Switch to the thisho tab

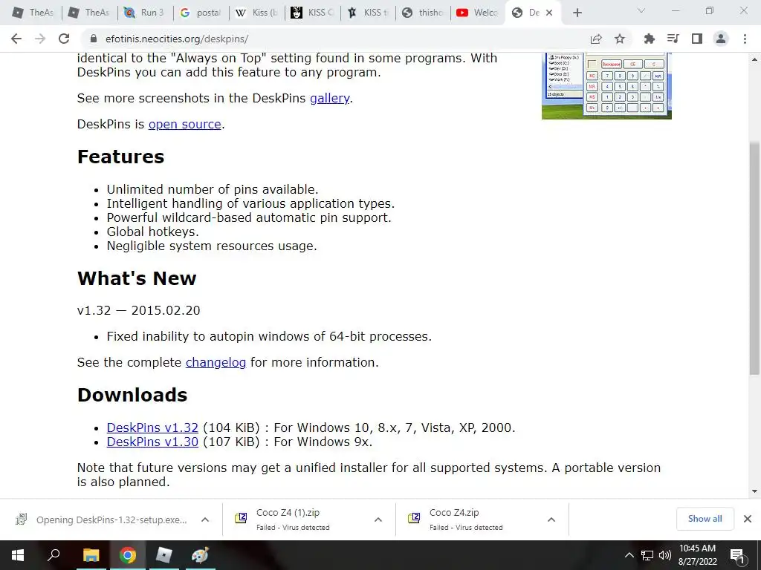tap(423, 13)
